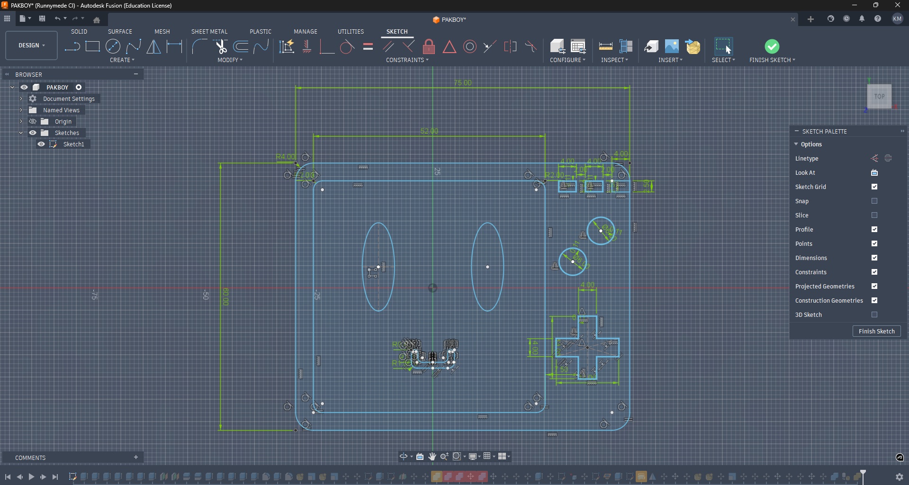Enable the Snap checkbox
909x485 pixels.
coord(874,201)
